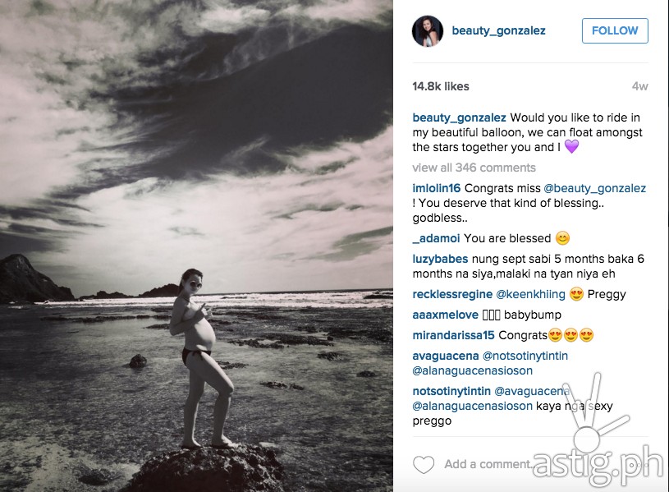669x492 pixels.
Task: Click the 14.8k likes count
Action: point(440,86)
